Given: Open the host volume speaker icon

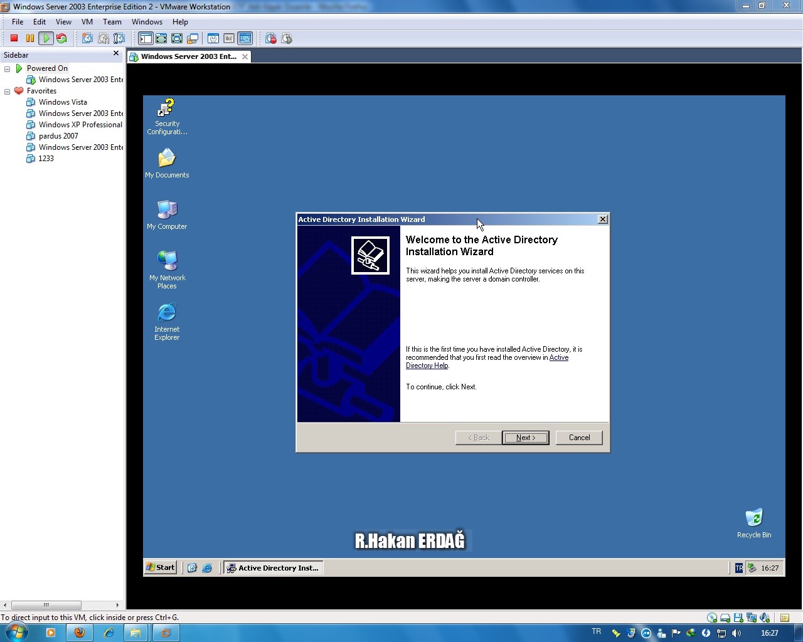Looking at the screenshot, I should 737,633.
